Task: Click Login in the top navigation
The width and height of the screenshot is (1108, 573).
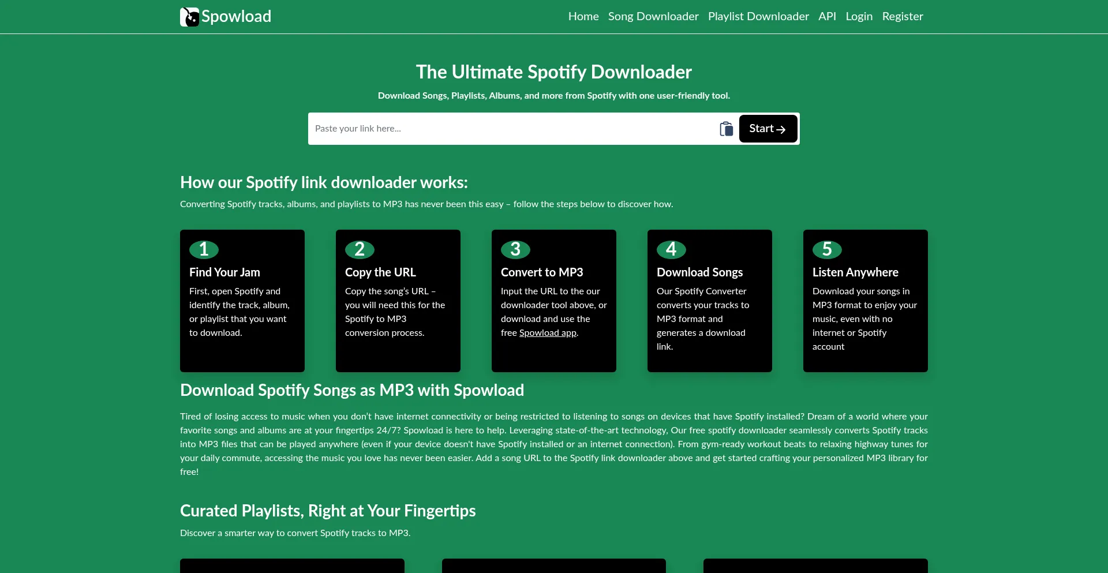Action: (859, 17)
